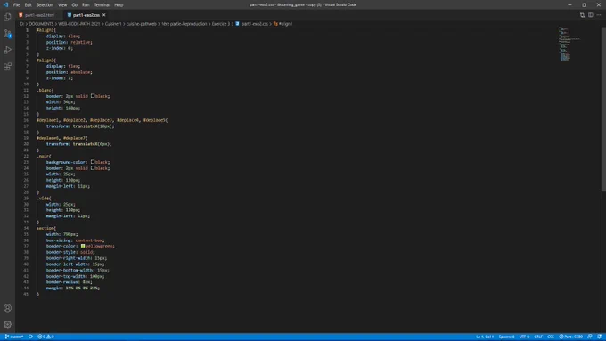Screen dimensions: 606x341
Task: Click the '.noir{' selector text
Action: 44,156
